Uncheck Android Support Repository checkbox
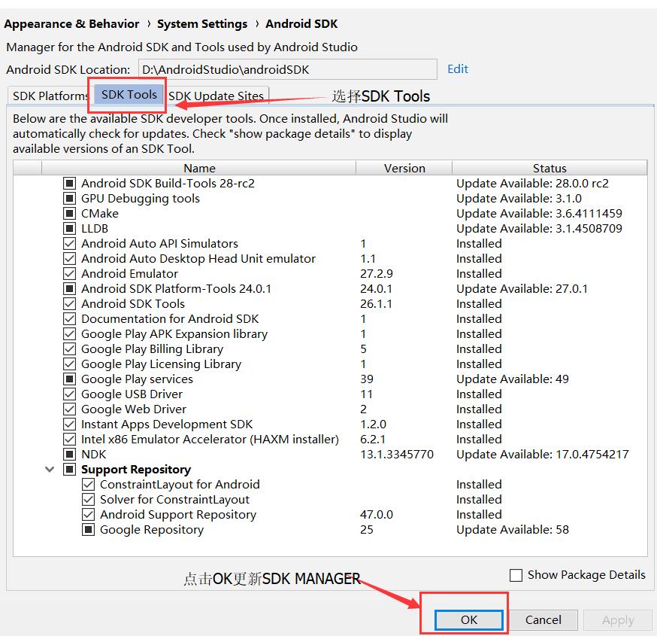This screenshot has height=636, width=657. tap(88, 515)
